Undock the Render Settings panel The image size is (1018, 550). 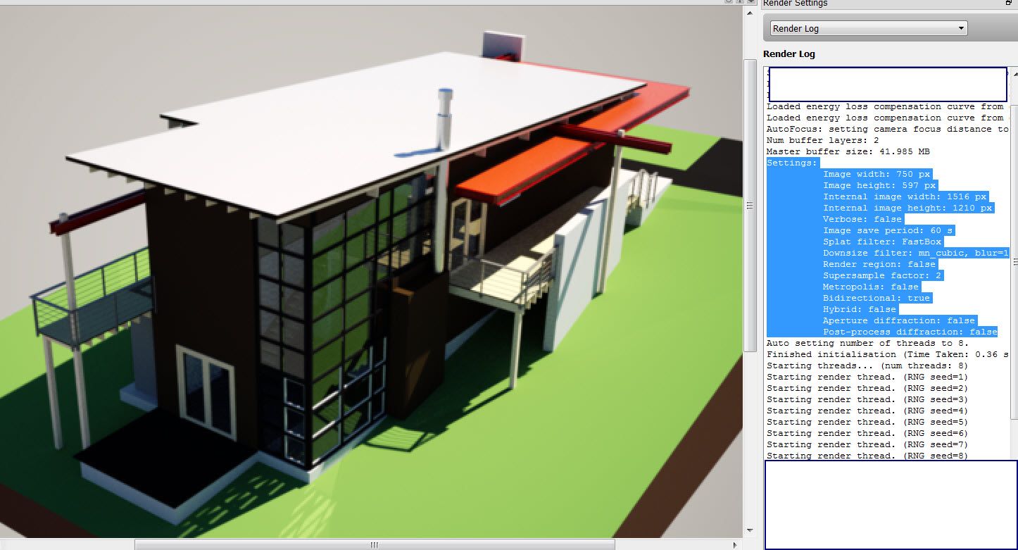1009,4
